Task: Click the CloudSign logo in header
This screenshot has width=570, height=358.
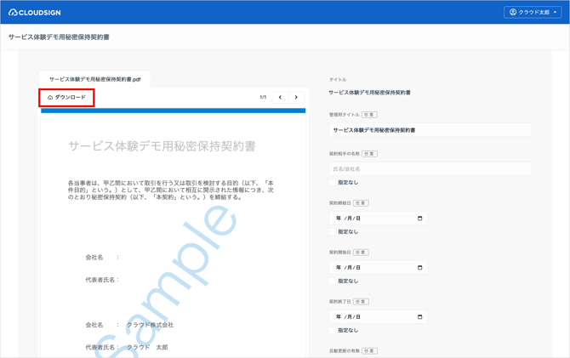Action: [34, 13]
